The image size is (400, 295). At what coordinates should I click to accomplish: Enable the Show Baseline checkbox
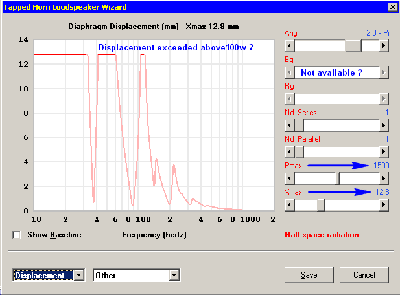click(x=17, y=235)
